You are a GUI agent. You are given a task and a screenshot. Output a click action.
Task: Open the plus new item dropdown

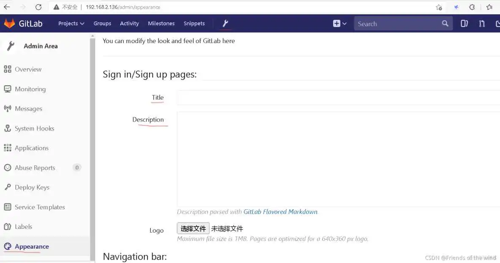340,24
